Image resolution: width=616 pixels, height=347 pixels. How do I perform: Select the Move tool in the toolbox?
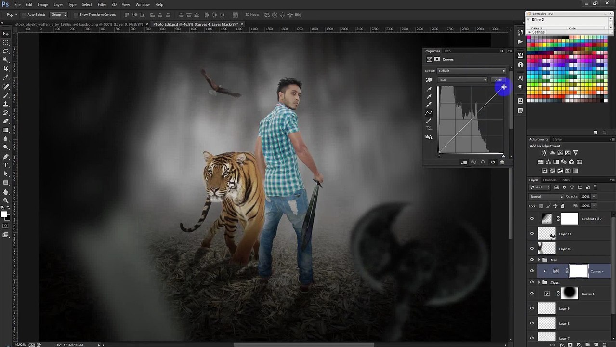coord(6,34)
